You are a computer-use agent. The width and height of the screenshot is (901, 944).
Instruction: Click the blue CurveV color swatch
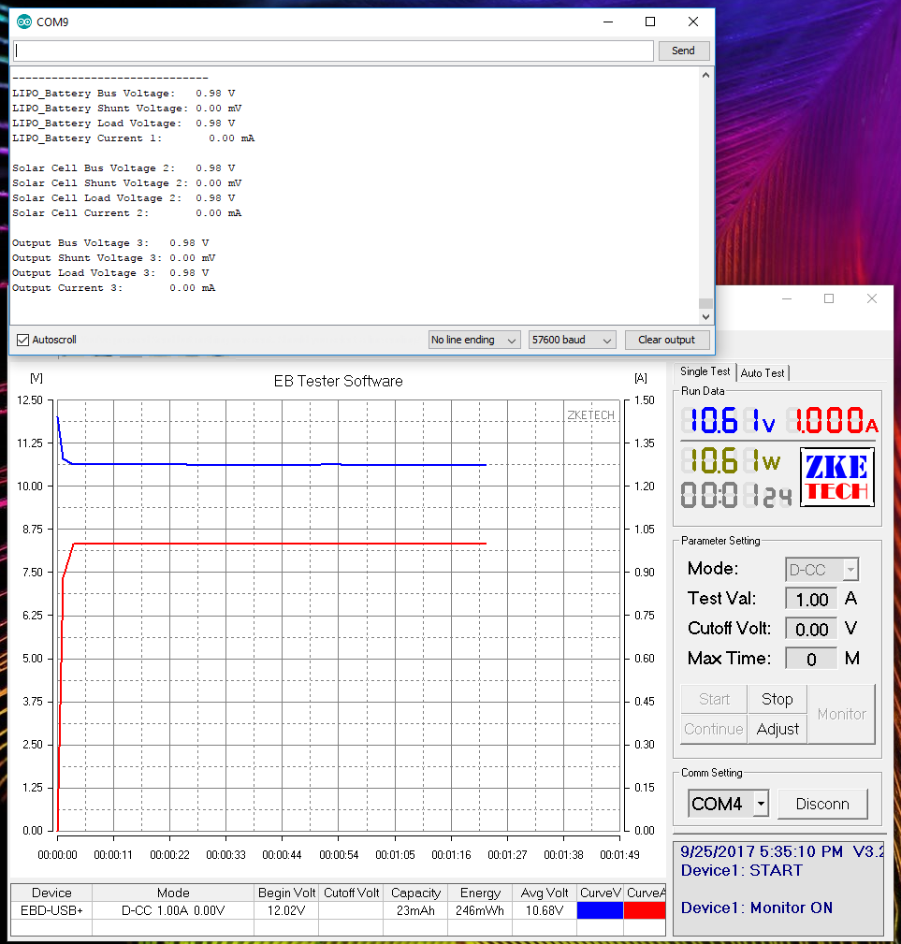[600, 910]
